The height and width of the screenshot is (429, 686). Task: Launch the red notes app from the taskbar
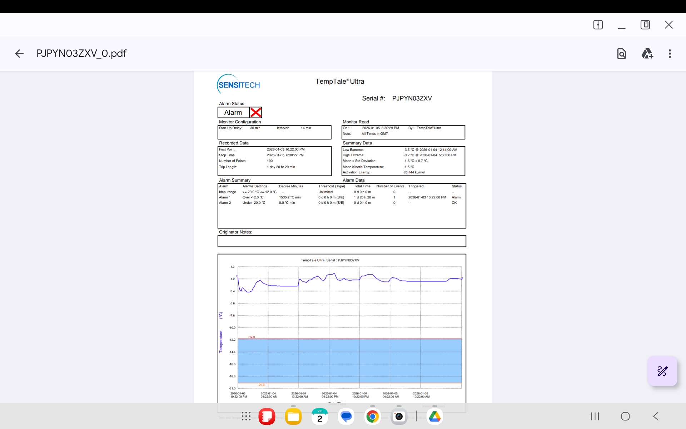tap(267, 416)
